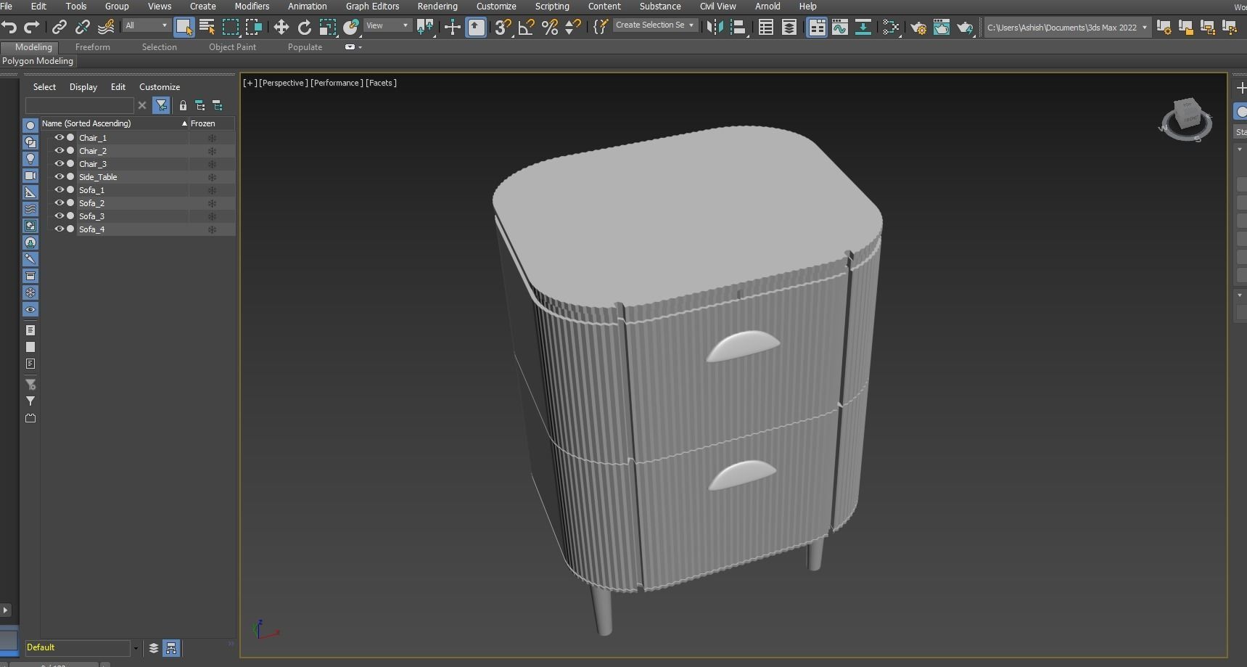
Task: Open the Curve Editor
Action: (840, 28)
